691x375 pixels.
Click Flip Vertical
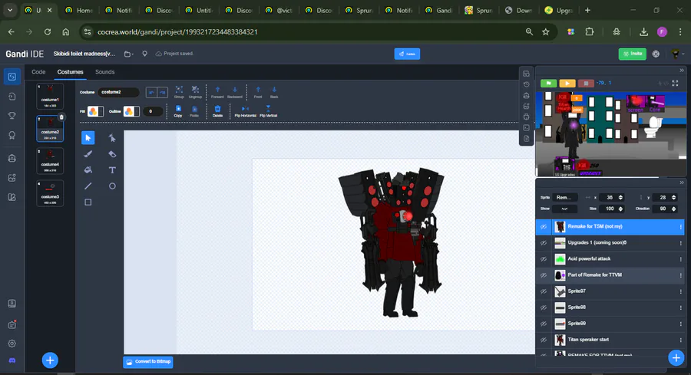(268, 111)
